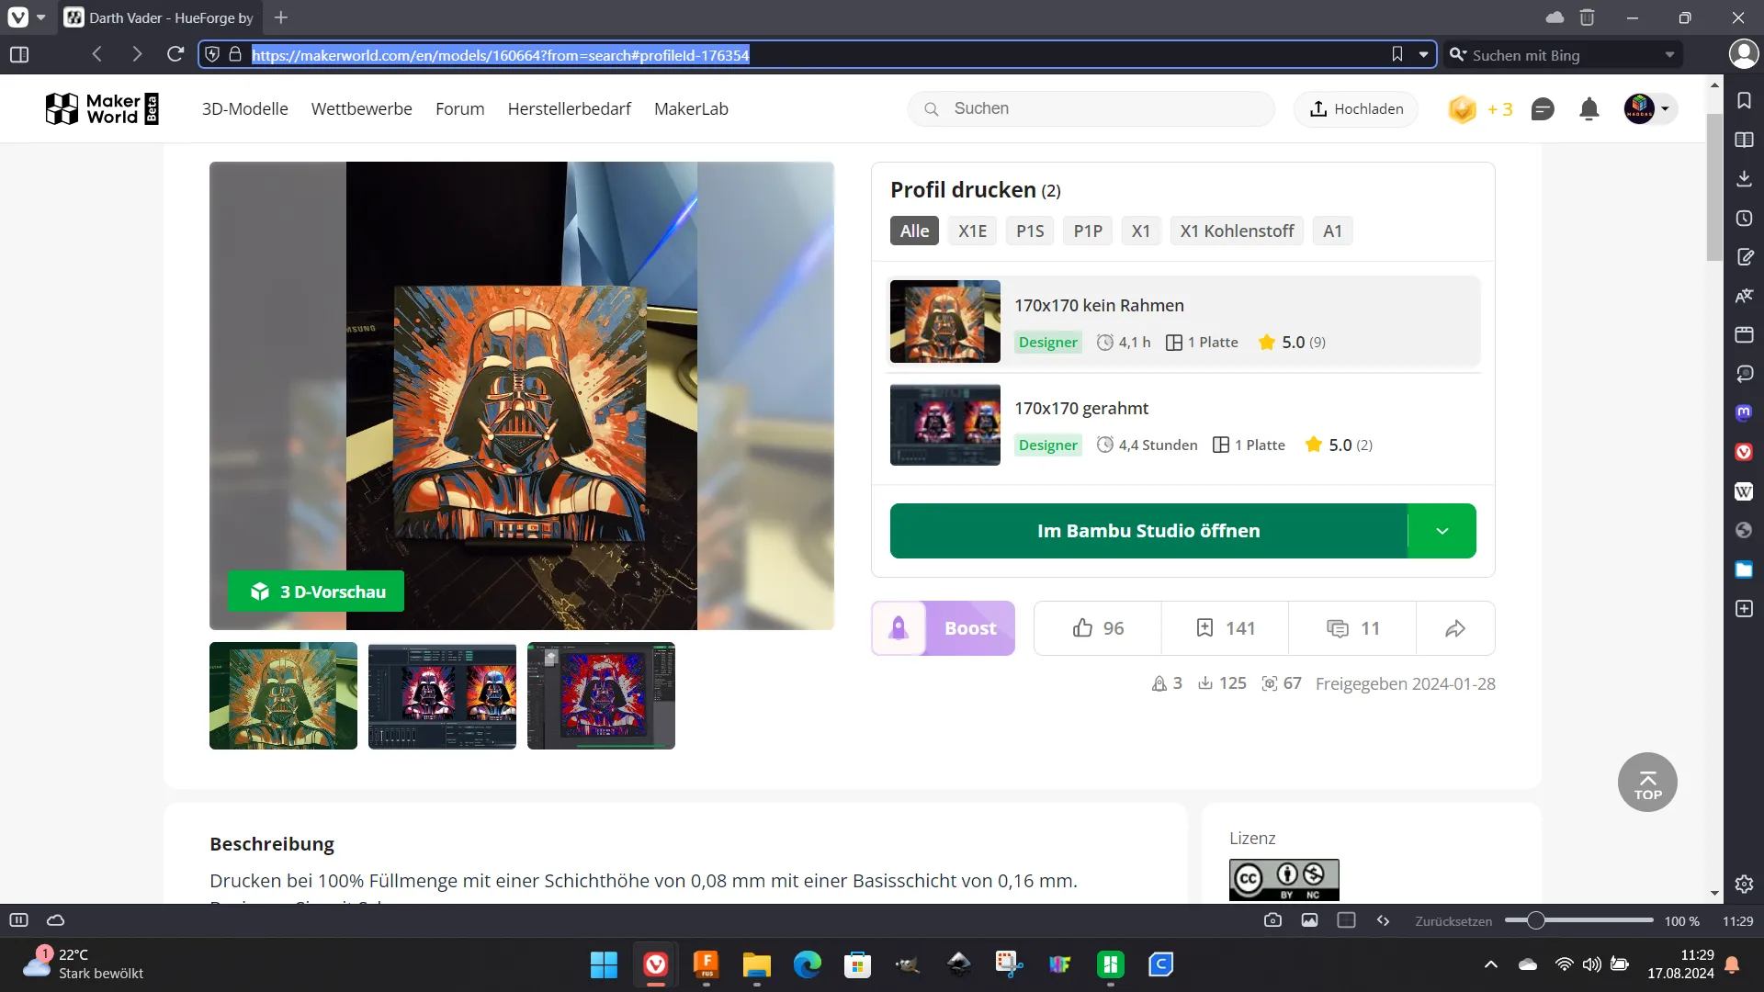Screen dimensions: 1764x992
Task: Open the 3 D-Vorschau preview
Action: click(316, 592)
